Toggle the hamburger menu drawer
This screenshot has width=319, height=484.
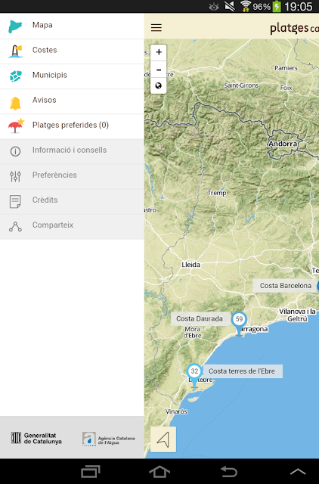pyautogui.click(x=156, y=27)
